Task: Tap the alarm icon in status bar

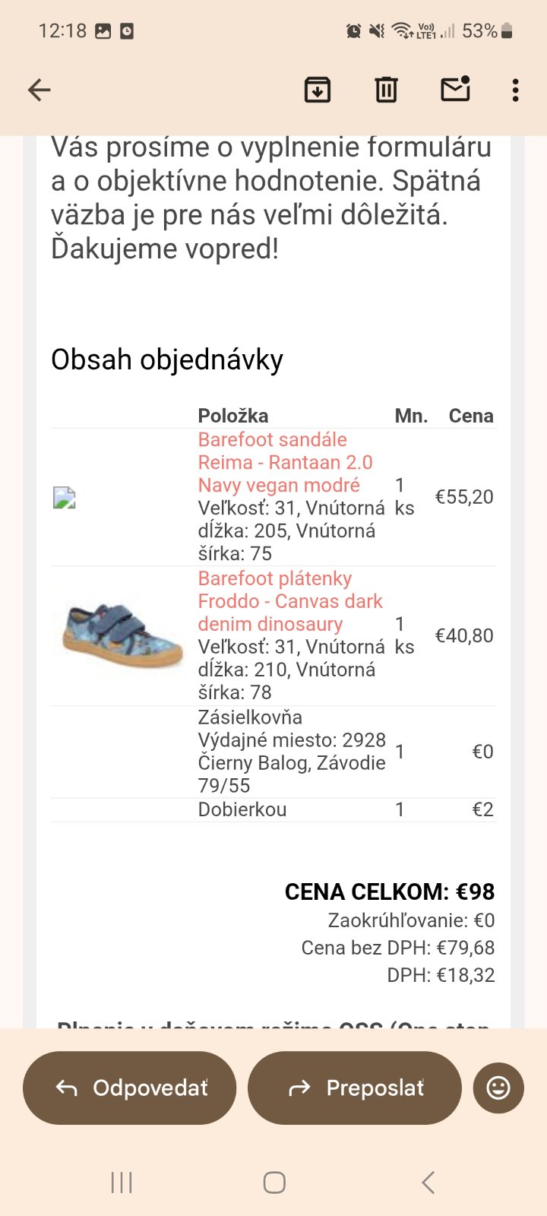Action: (x=354, y=31)
